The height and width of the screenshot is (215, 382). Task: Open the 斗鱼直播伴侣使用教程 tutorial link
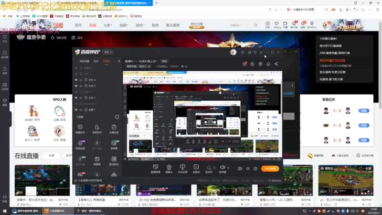pos(90,181)
